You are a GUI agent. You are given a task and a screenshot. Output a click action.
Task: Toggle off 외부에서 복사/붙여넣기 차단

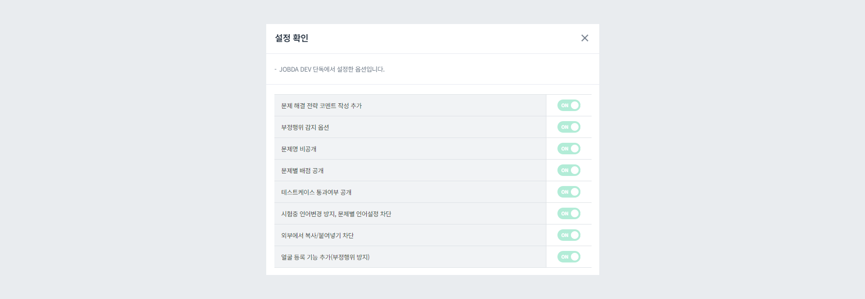click(568, 235)
